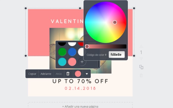Viewport: 173px width, 108px height.
Task: Choose the turquoise color swatch
Action: 62,62
